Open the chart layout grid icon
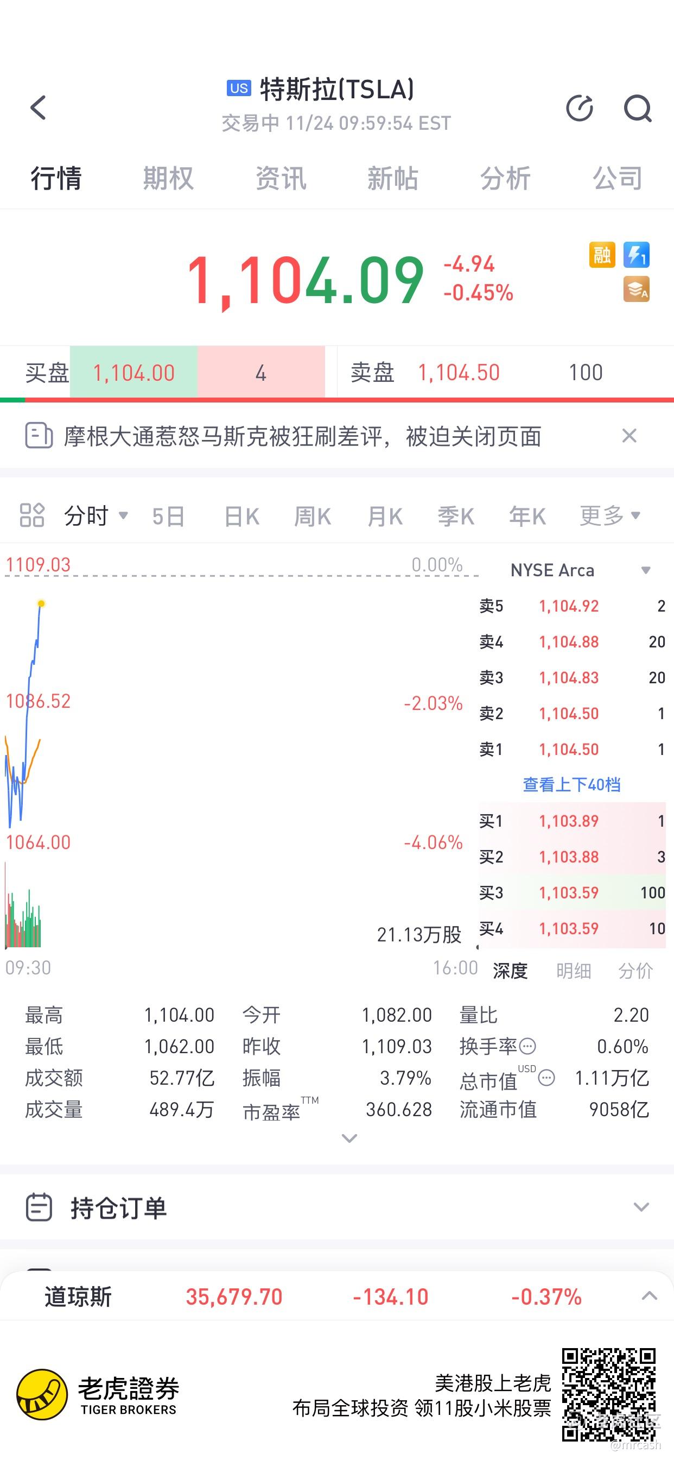 click(31, 515)
